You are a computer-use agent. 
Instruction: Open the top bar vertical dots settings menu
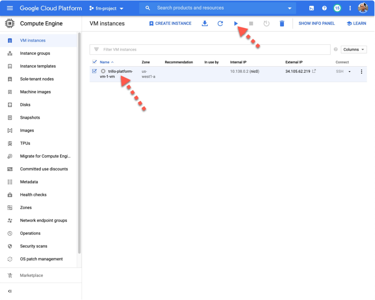coord(350,8)
